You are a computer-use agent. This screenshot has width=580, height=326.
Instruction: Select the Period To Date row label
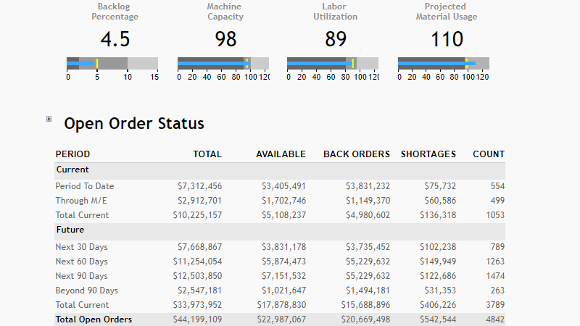click(85, 186)
